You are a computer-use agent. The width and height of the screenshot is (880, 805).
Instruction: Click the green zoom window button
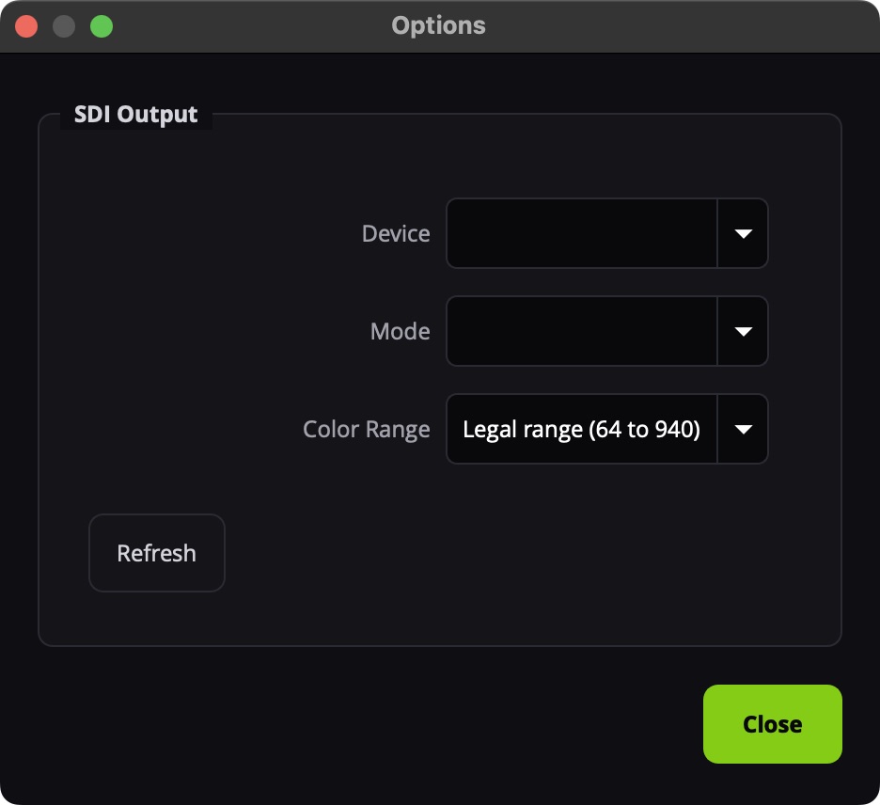pyautogui.click(x=102, y=26)
